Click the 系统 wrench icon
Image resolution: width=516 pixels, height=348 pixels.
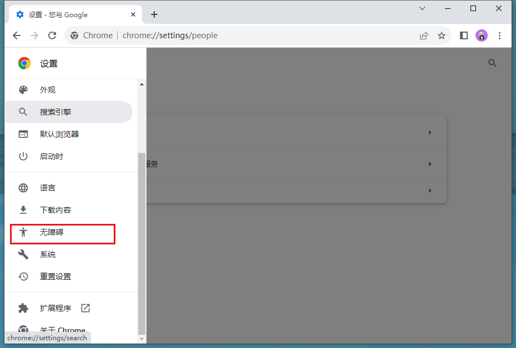tap(23, 254)
